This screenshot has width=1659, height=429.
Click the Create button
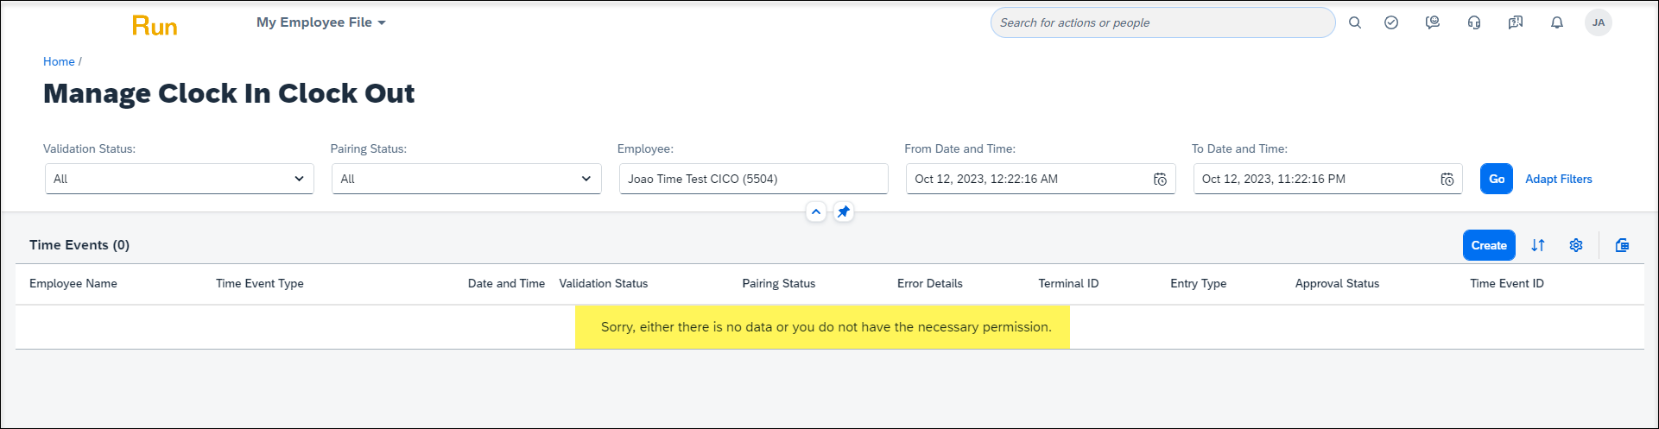(1489, 245)
